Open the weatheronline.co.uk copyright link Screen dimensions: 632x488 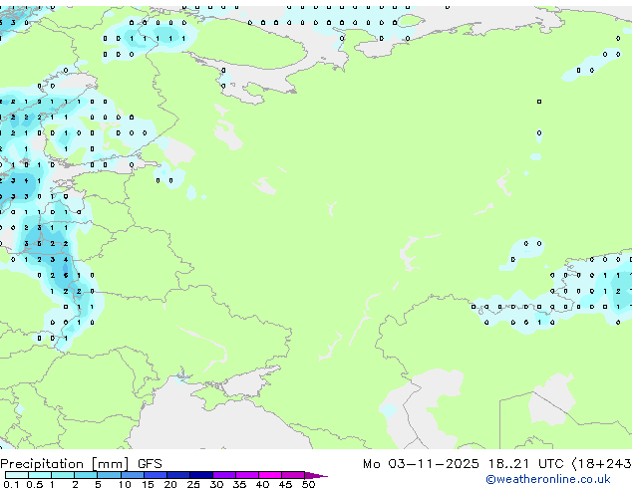coord(548,479)
